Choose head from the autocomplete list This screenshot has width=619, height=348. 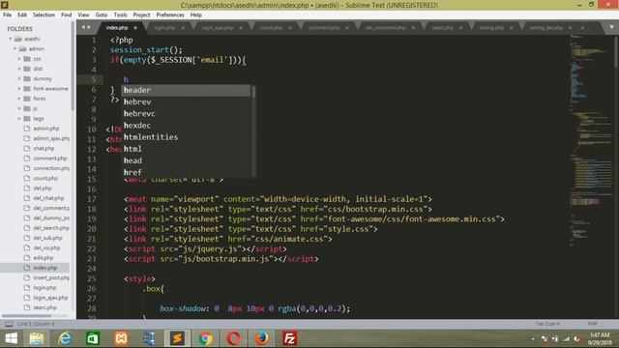pos(186,160)
